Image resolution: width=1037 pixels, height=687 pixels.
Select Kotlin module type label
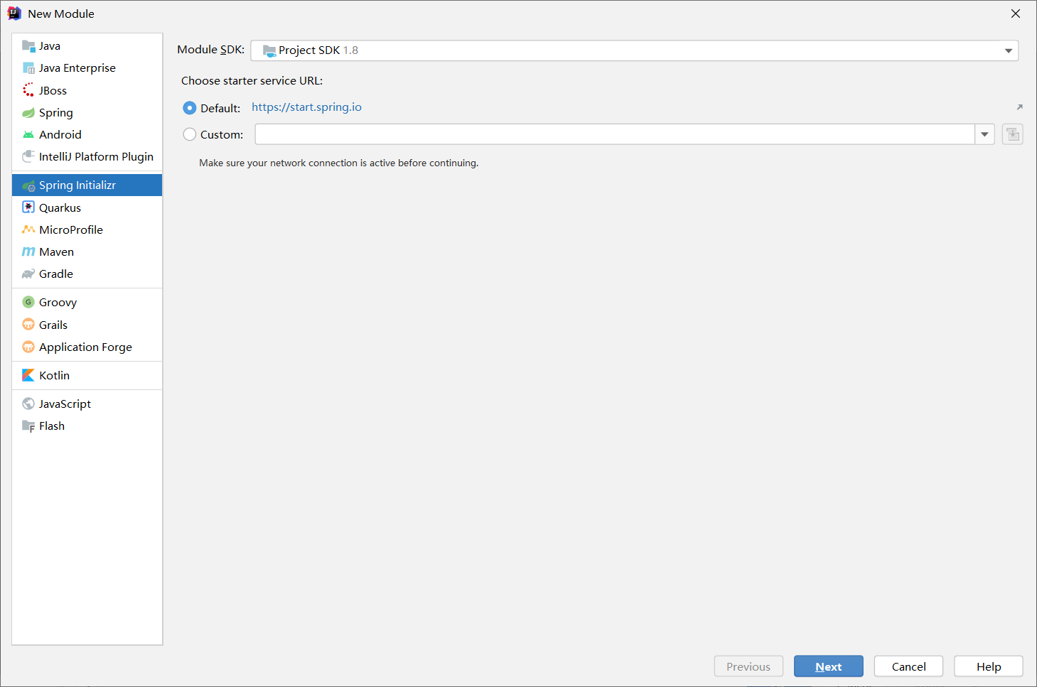pos(54,376)
